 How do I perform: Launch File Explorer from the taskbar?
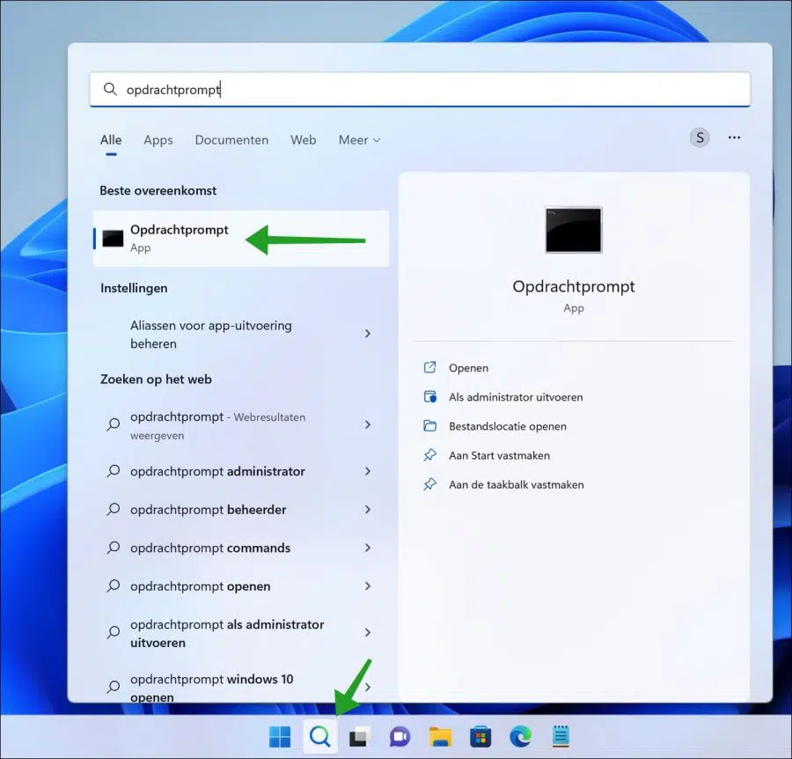click(x=440, y=737)
